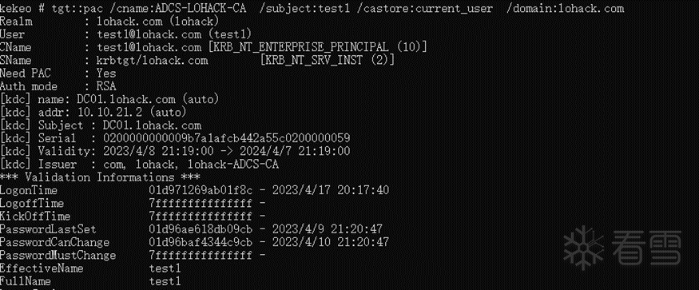
Task: Click the certificate Serial number
Action: (226, 138)
